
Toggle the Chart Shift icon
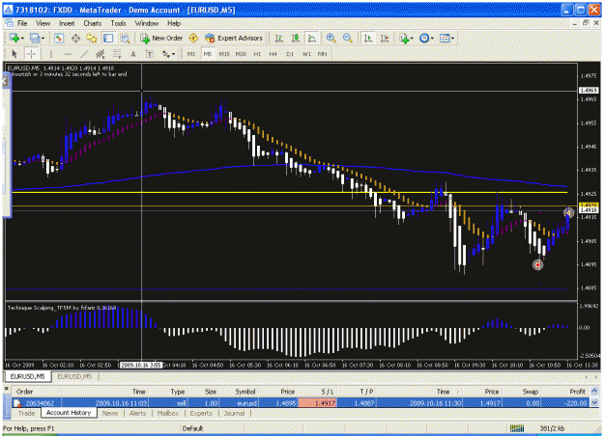(x=385, y=38)
